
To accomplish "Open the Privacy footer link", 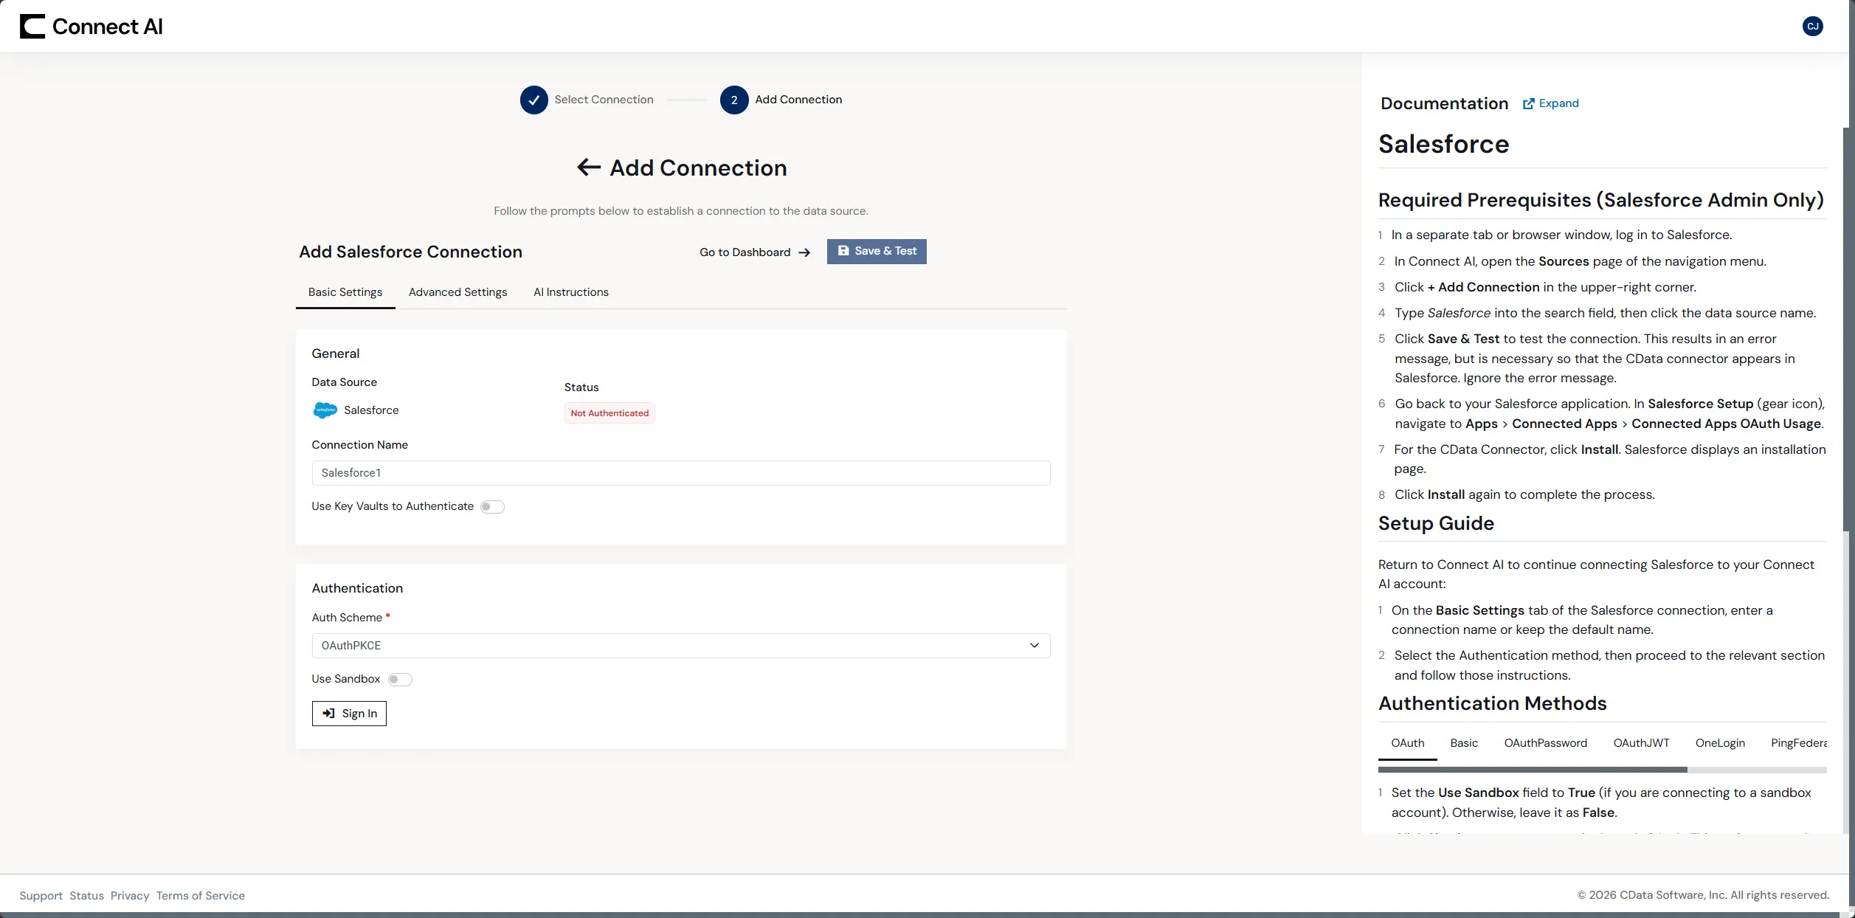I will click(x=130, y=896).
